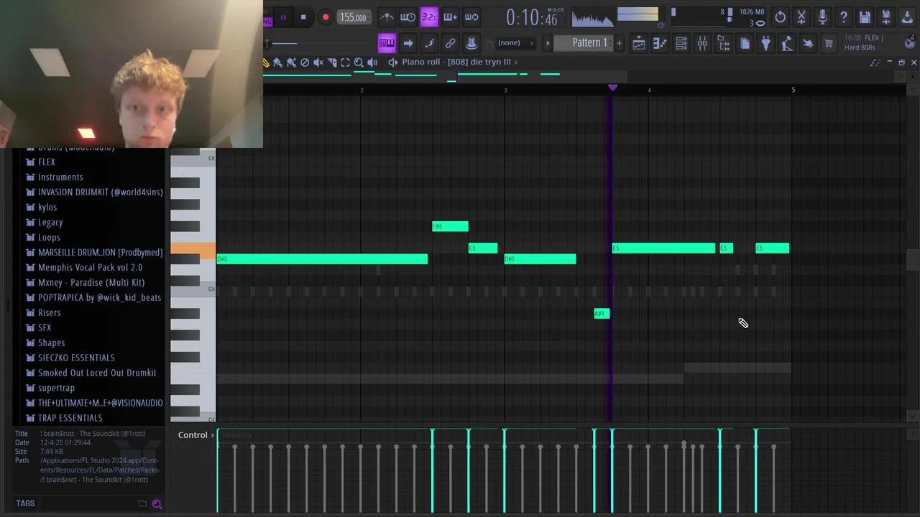Open help question mark icon
Viewport: 920px width, 517px height.
[844, 17]
